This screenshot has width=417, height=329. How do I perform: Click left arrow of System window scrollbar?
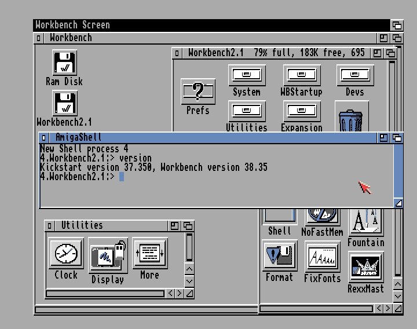click(379, 309)
